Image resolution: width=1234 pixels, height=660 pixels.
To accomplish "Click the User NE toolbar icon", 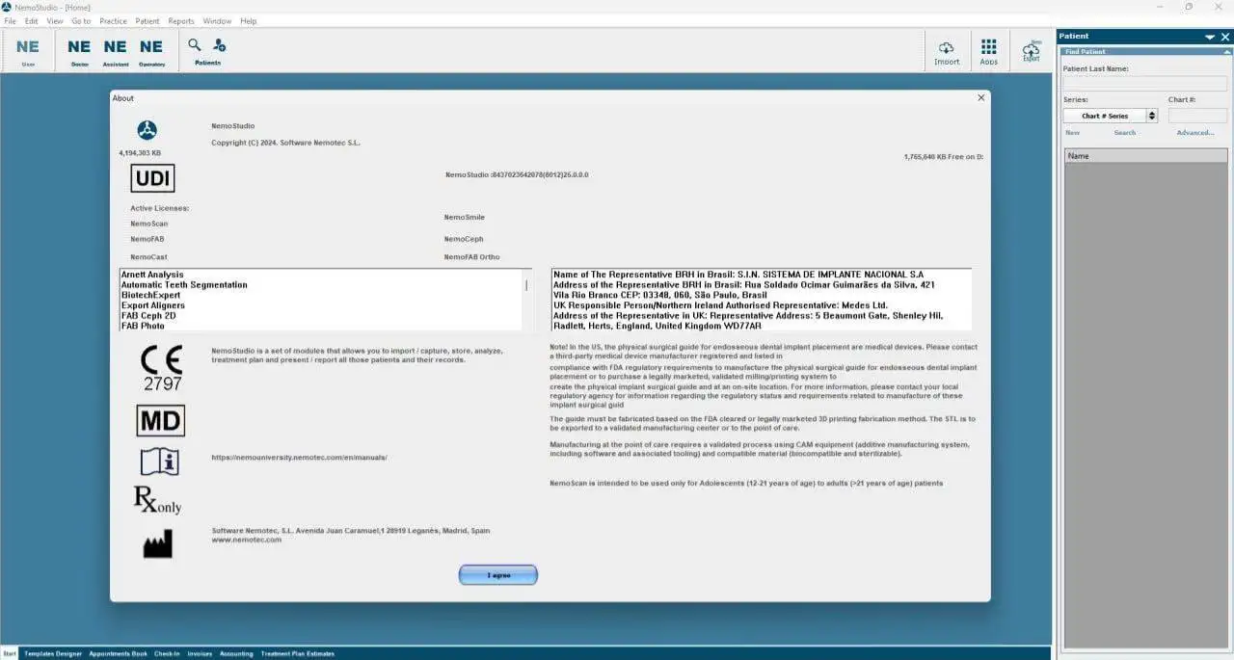I will [28, 47].
